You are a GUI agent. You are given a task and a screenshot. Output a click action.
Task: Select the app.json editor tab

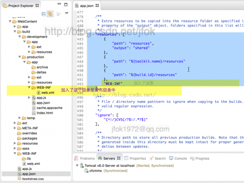click(x=87, y=6)
